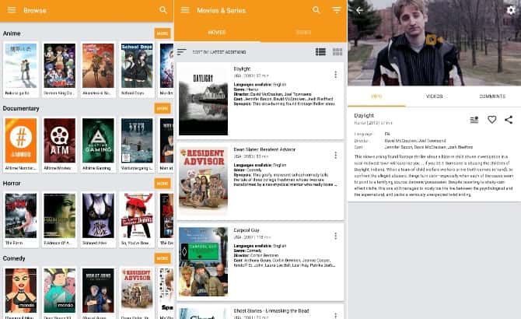Tap More button for Comedy category
This screenshot has height=319, width=521.
(x=163, y=258)
